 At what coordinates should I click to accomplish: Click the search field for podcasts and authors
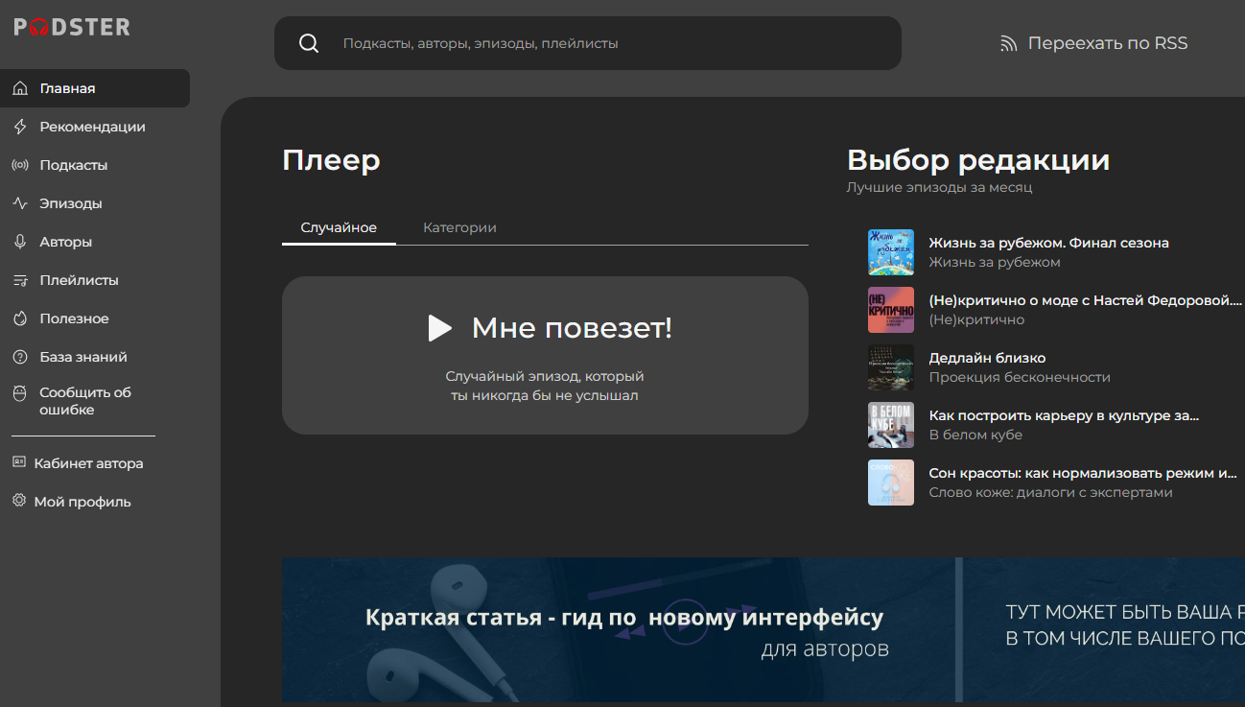click(588, 43)
